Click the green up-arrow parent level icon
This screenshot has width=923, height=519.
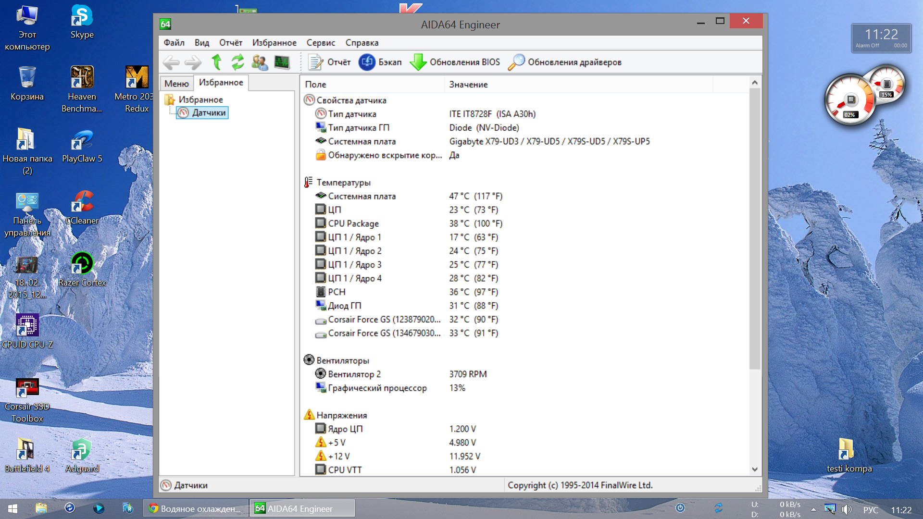pyautogui.click(x=217, y=62)
